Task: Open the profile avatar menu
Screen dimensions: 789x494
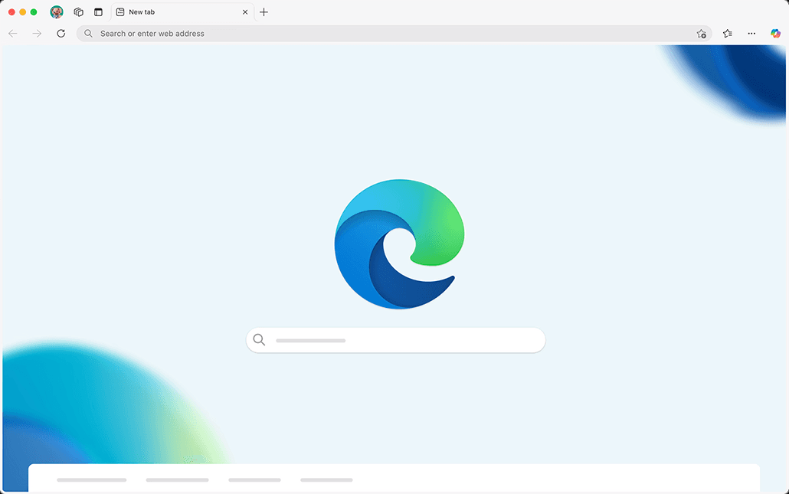Action: click(57, 12)
